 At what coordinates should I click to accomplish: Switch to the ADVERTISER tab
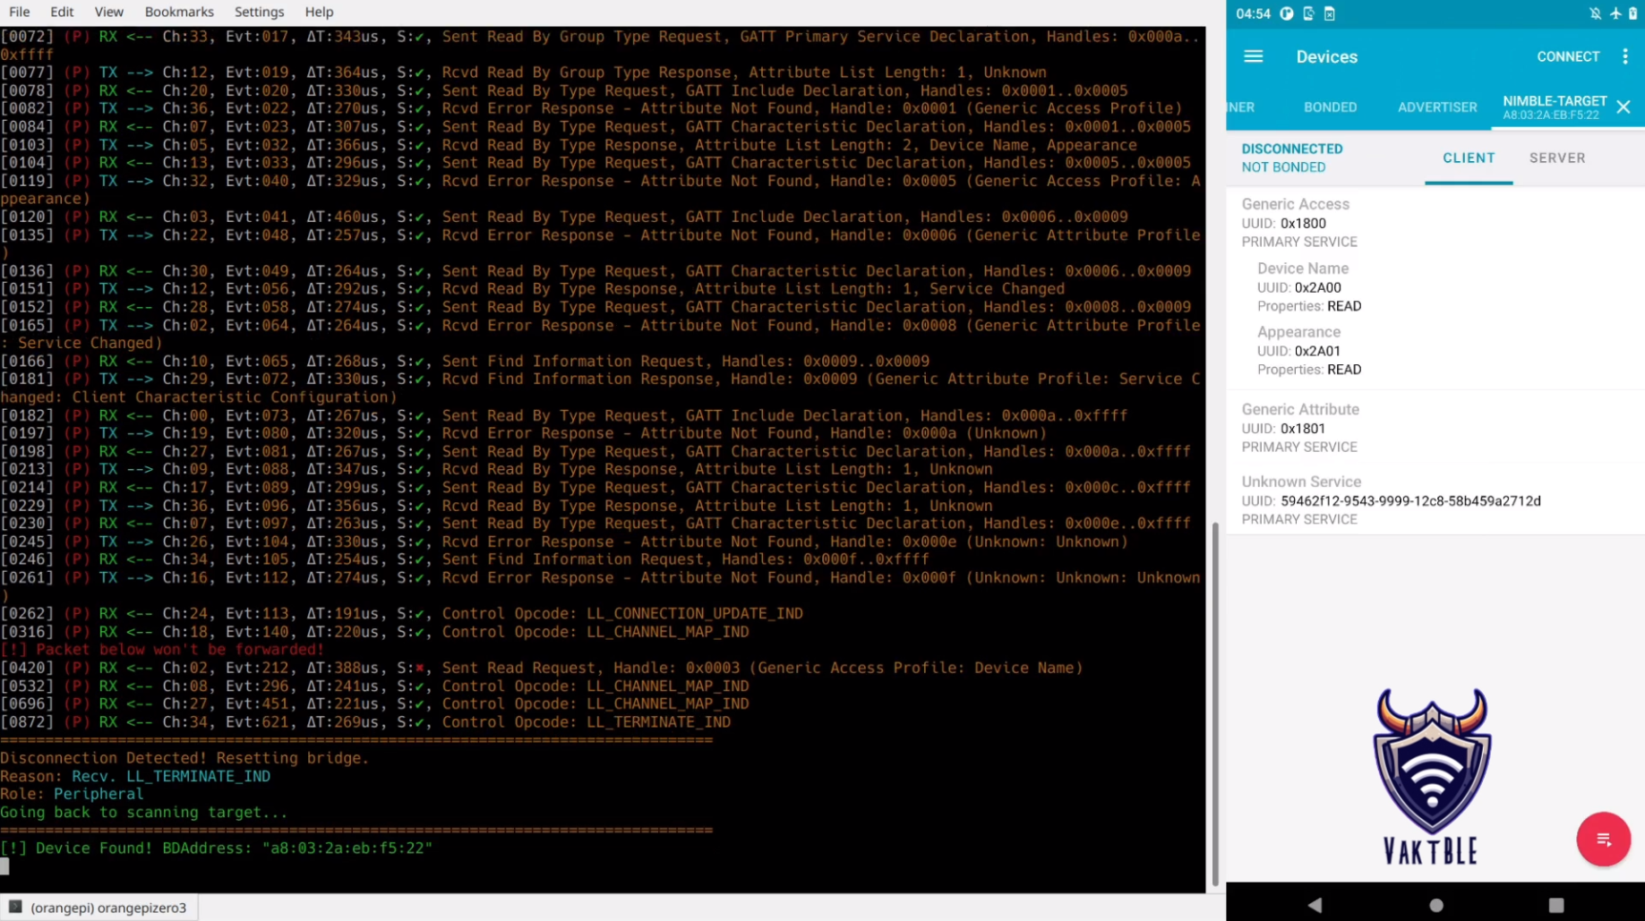click(x=1437, y=107)
